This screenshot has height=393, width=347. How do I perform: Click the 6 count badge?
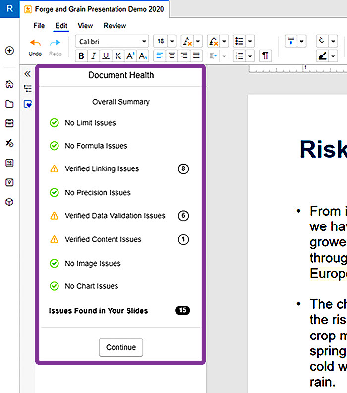click(183, 216)
